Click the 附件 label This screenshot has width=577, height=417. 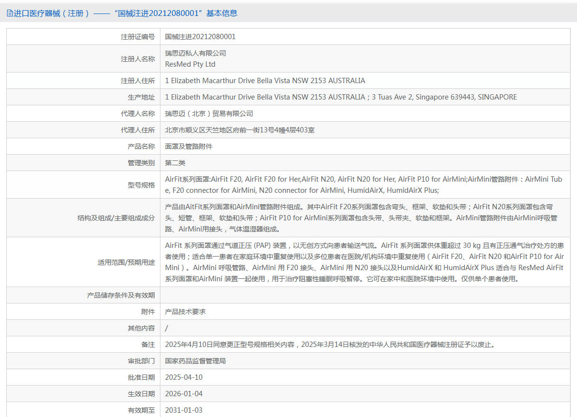(148, 312)
